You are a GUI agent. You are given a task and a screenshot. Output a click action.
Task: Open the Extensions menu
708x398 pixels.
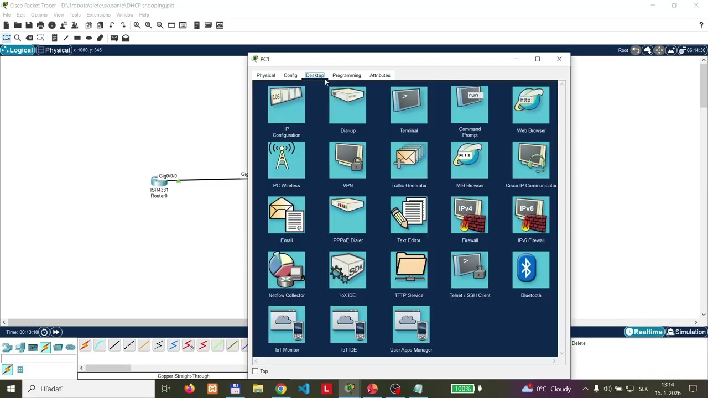pyautogui.click(x=98, y=15)
